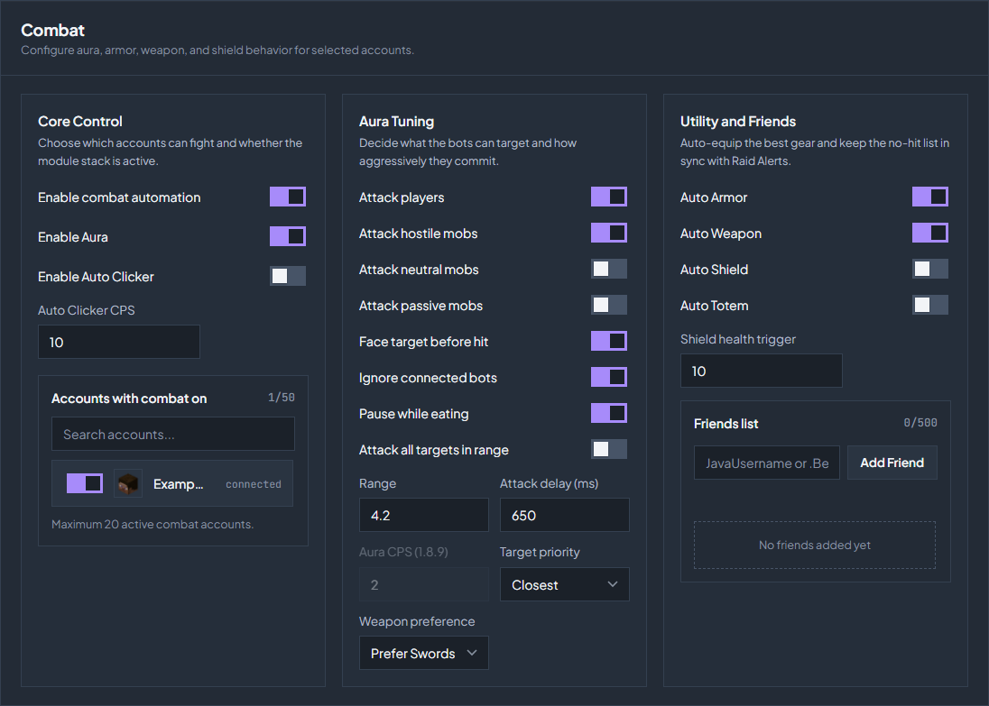
Task: Enable Auto Shield switch
Action: click(929, 270)
